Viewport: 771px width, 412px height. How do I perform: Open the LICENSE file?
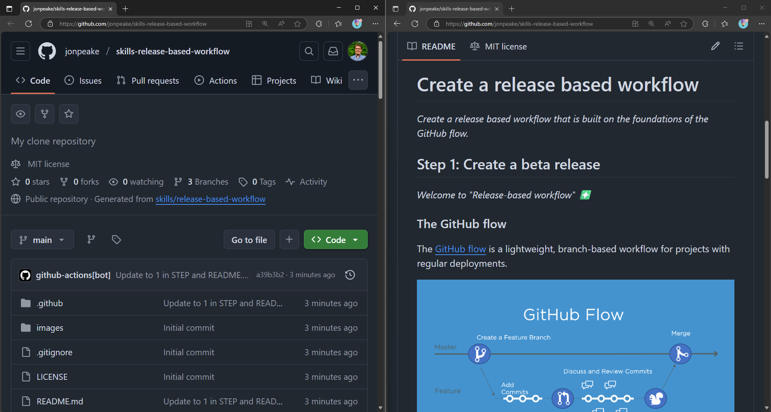(52, 377)
